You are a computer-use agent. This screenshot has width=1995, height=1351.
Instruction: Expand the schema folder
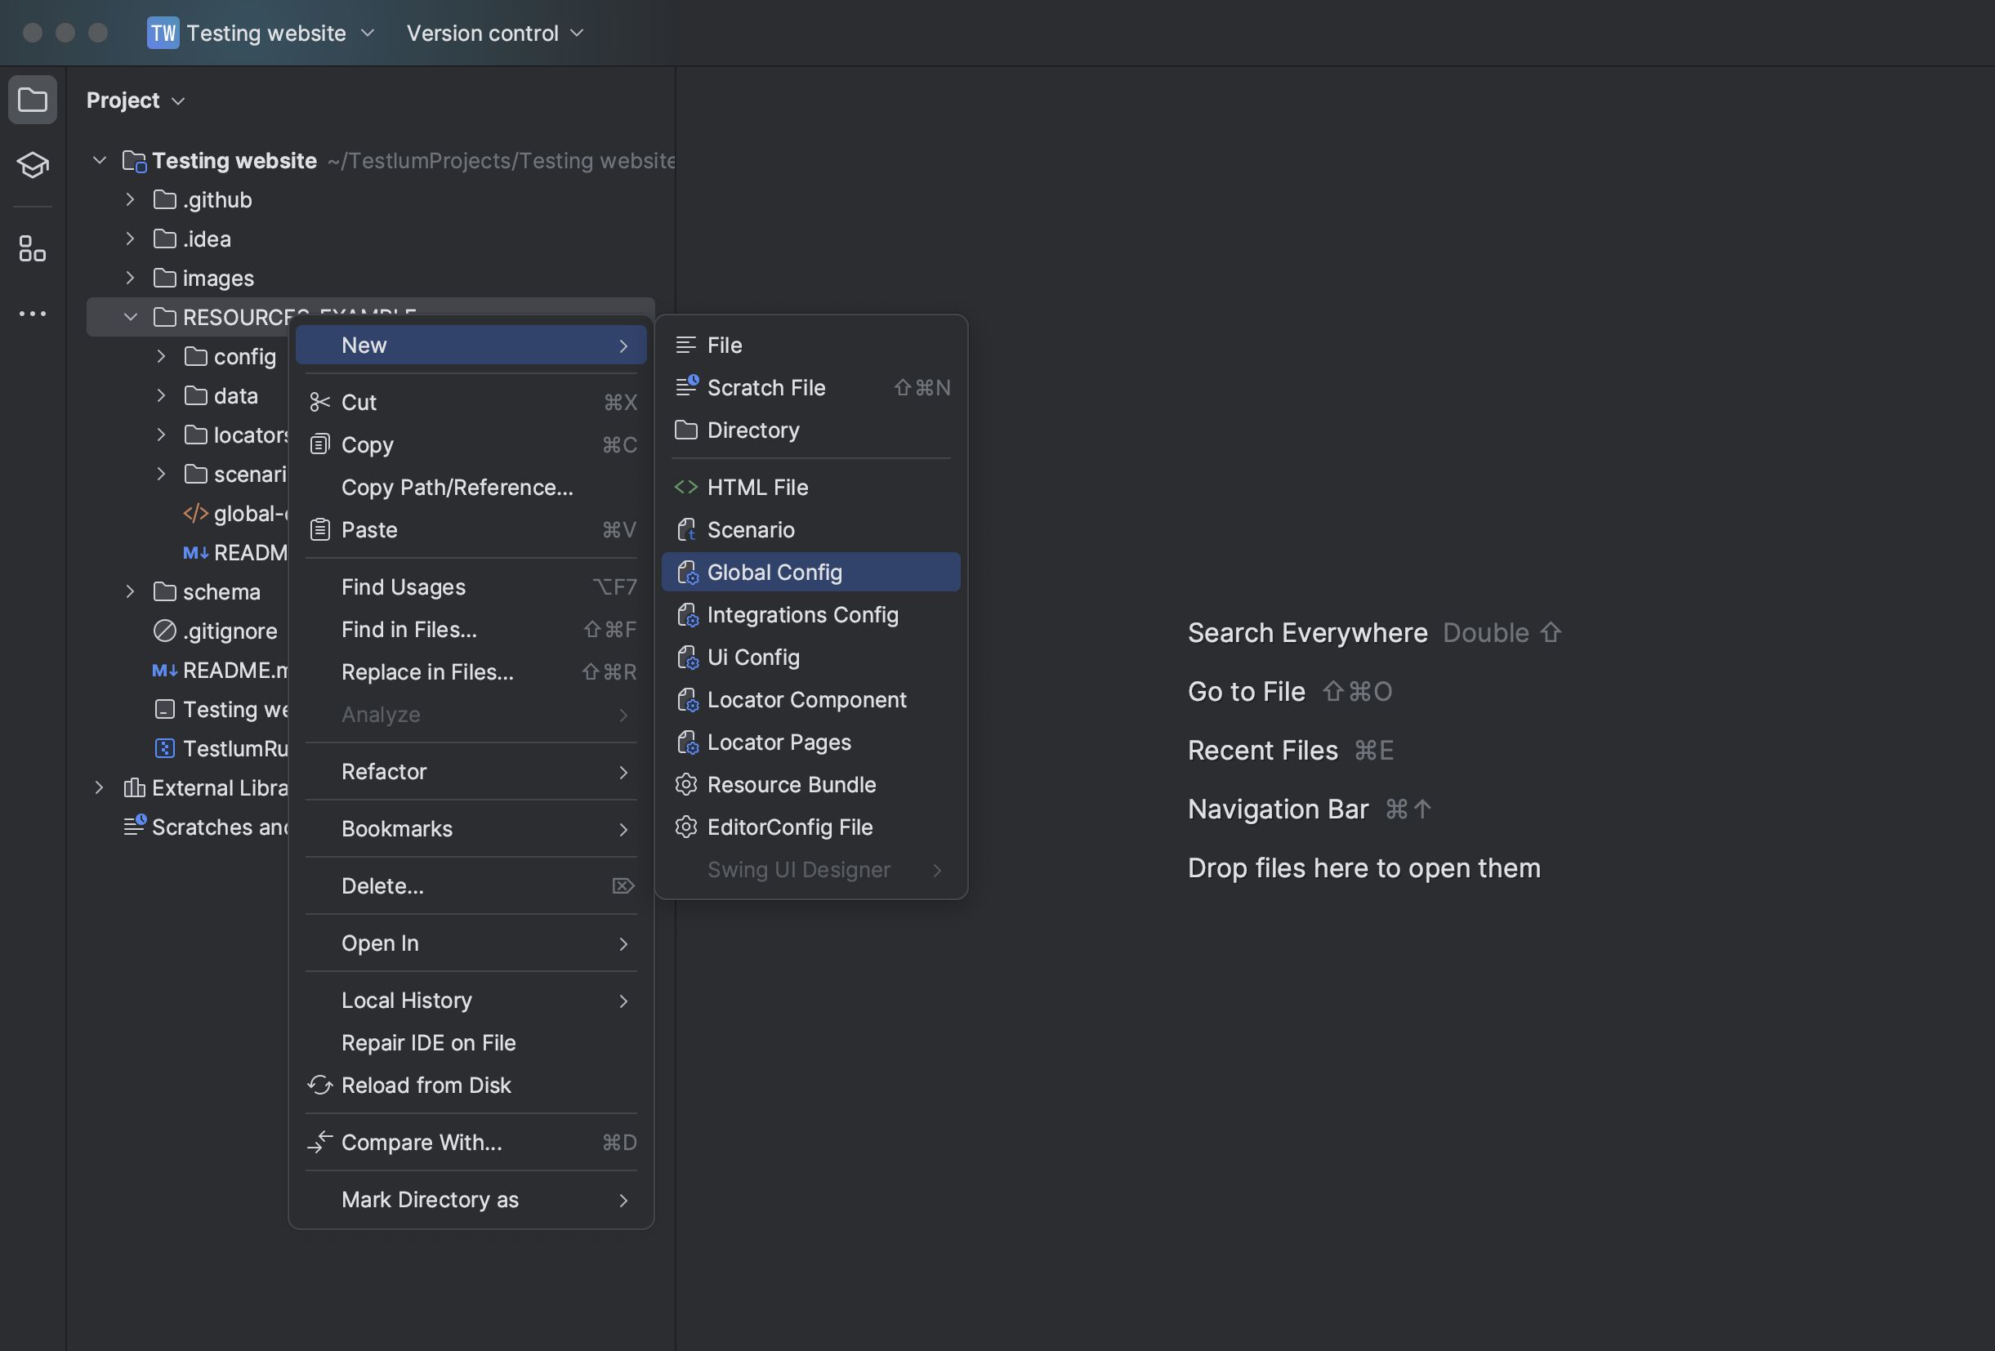coord(131,591)
